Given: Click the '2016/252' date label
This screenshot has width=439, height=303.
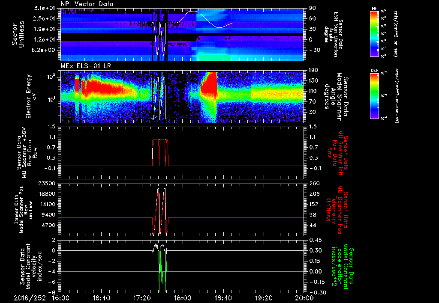Looking at the screenshot, I should 30,298.
